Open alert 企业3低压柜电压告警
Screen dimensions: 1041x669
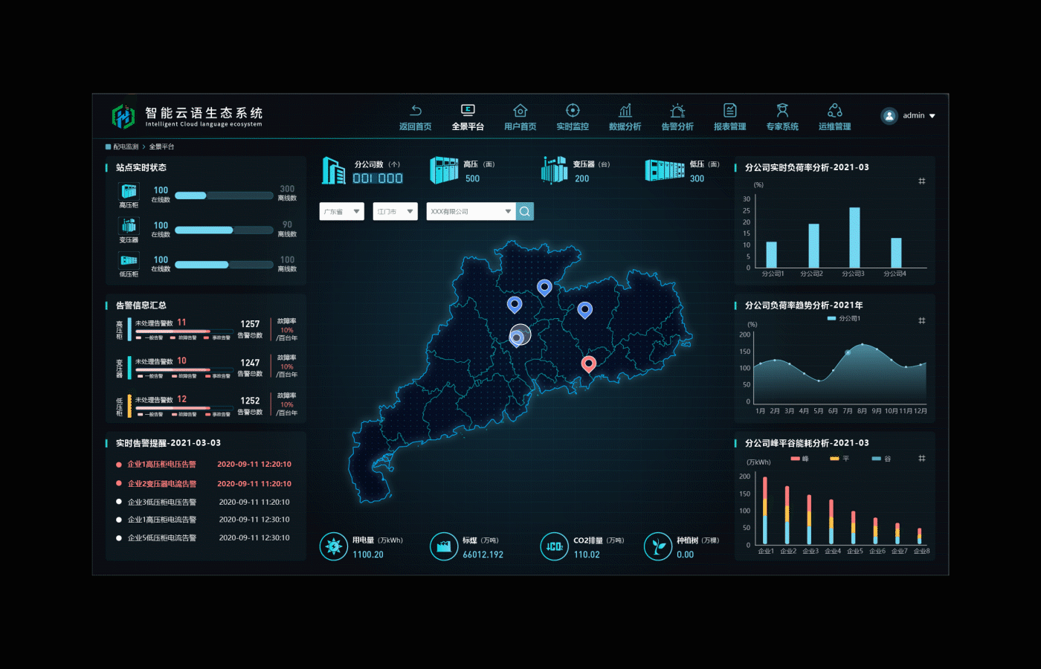click(162, 502)
